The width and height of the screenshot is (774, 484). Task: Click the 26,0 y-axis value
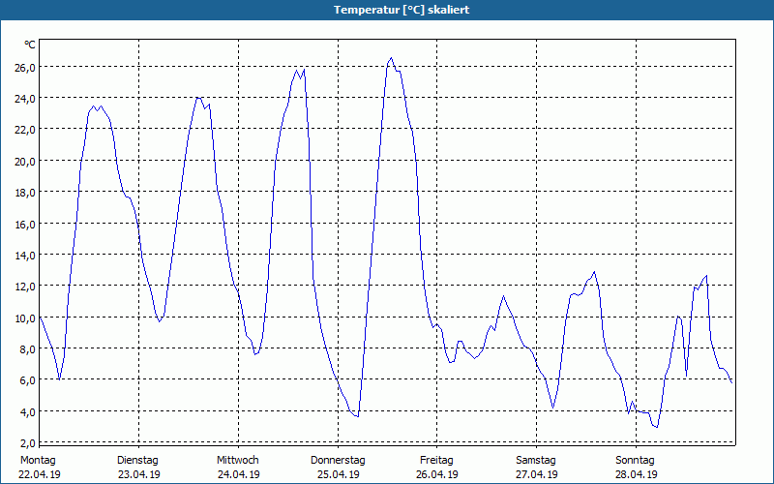pos(25,67)
